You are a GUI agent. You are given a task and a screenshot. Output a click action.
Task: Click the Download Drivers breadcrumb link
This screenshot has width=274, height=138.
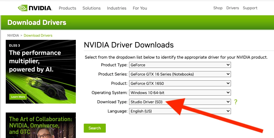click(x=38, y=35)
